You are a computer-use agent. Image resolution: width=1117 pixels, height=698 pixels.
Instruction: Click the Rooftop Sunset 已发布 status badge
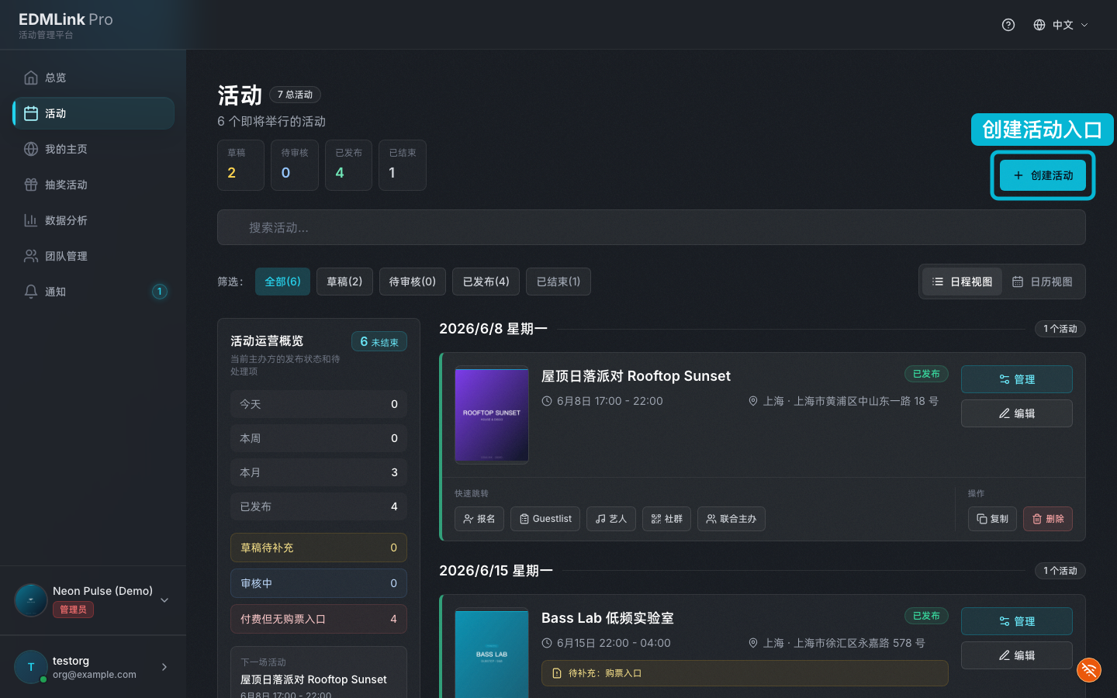pos(926,374)
